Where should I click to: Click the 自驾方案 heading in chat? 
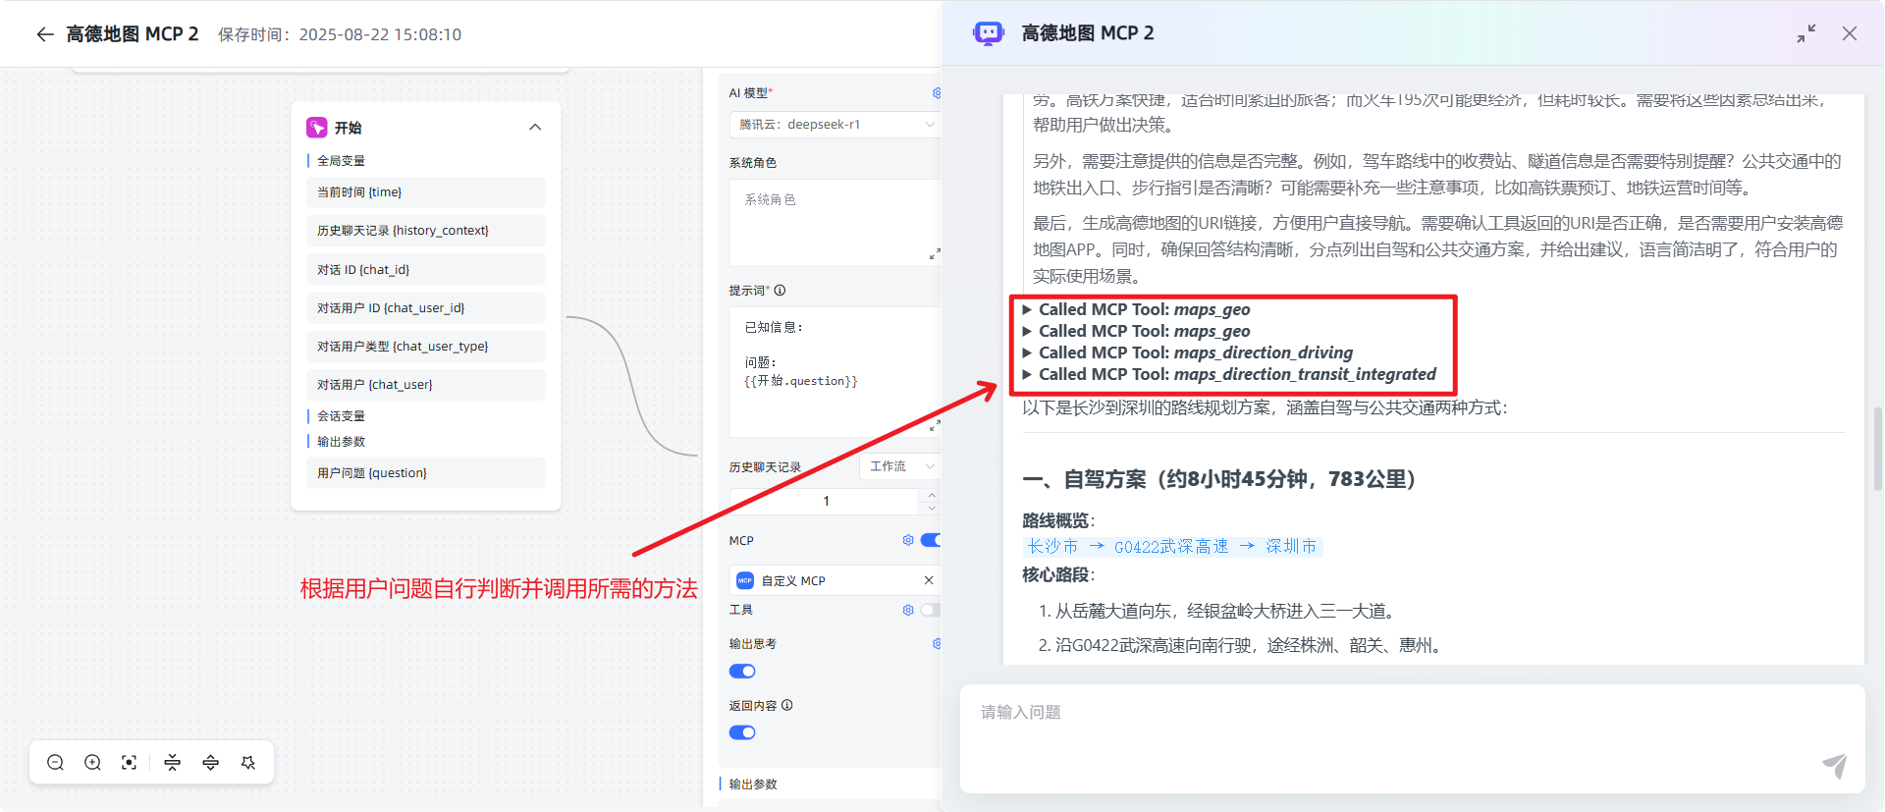pyautogui.click(x=1219, y=479)
